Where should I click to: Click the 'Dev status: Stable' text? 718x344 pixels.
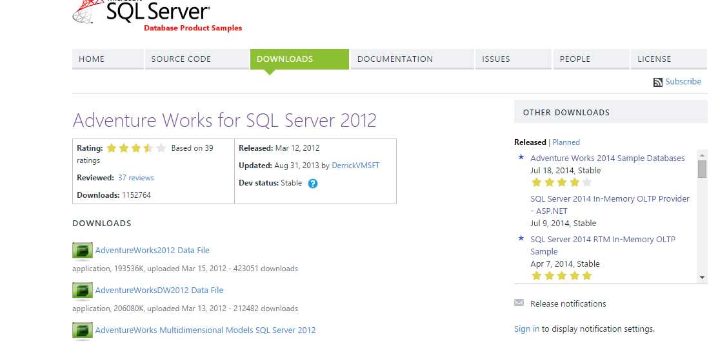[x=270, y=183]
